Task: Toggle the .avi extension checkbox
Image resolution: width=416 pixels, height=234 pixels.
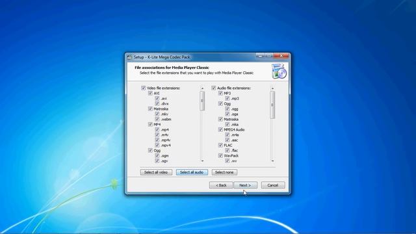Action: point(157,98)
